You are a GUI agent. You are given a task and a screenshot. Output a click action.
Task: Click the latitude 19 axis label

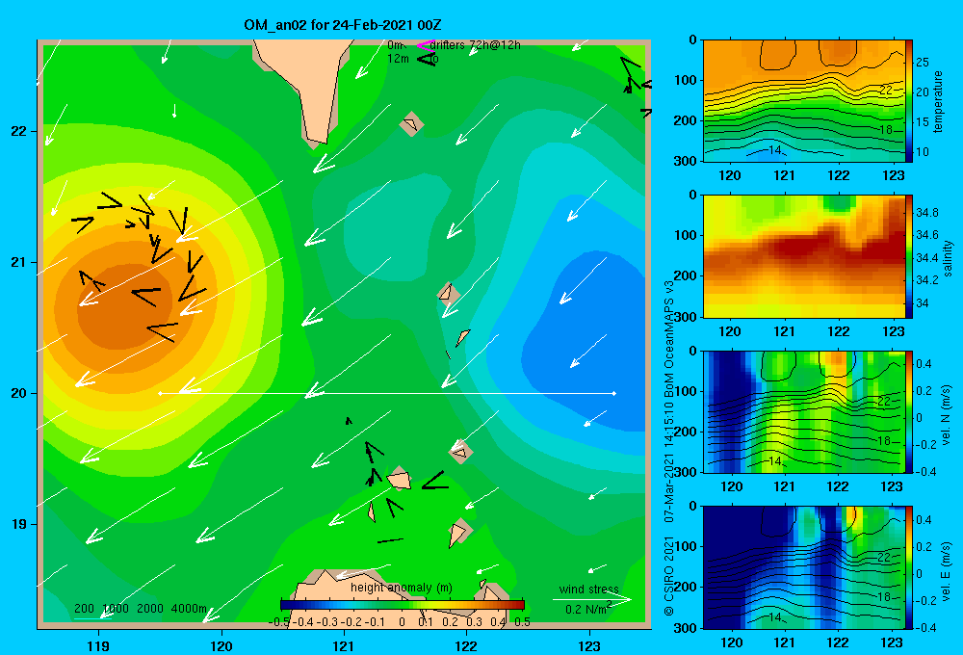point(18,524)
